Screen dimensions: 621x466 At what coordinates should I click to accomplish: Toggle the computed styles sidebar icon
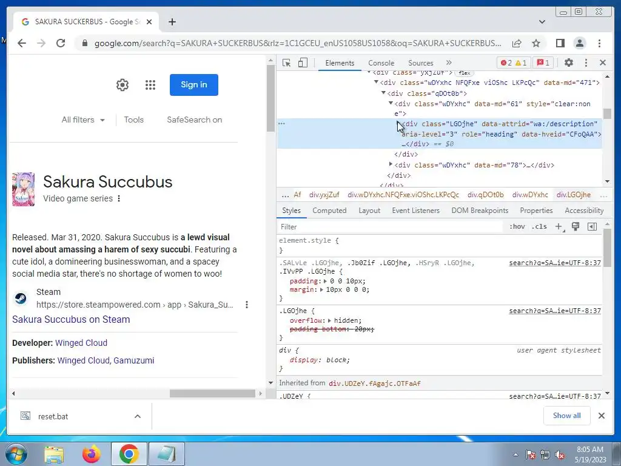click(592, 227)
